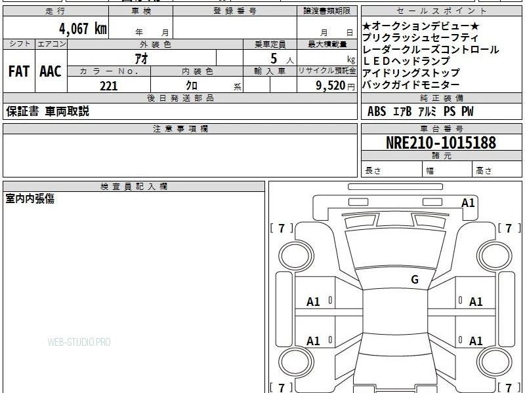The image size is (525, 393).
Task: Select the 保証書 車両取説 parts text
Action: point(47,111)
